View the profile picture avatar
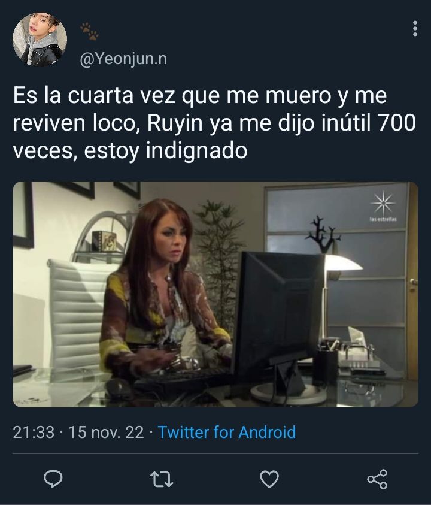Screen dimensions: 431x505 pos(40,40)
